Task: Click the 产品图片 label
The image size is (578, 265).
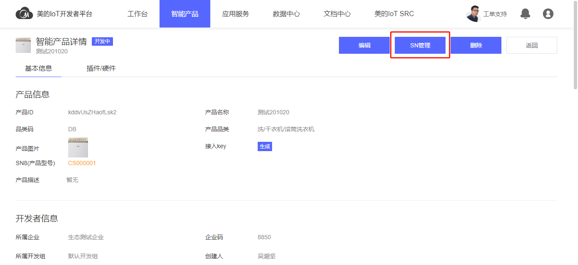Action: [28, 149]
